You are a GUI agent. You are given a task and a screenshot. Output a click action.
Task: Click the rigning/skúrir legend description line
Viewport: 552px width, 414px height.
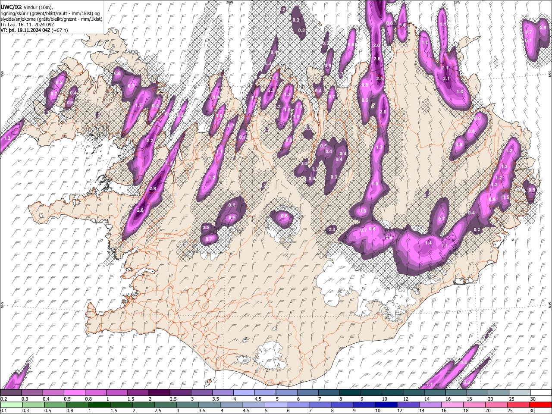click(x=50, y=13)
